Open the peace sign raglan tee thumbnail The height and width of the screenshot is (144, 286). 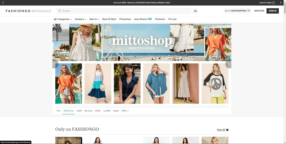tap(215, 84)
